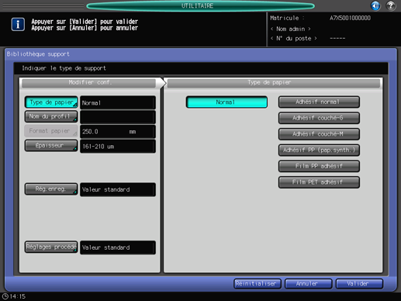Viewport: 401px width, 301px height.
Task: Select Film PET adhésif paper type
Action: (319, 182)
